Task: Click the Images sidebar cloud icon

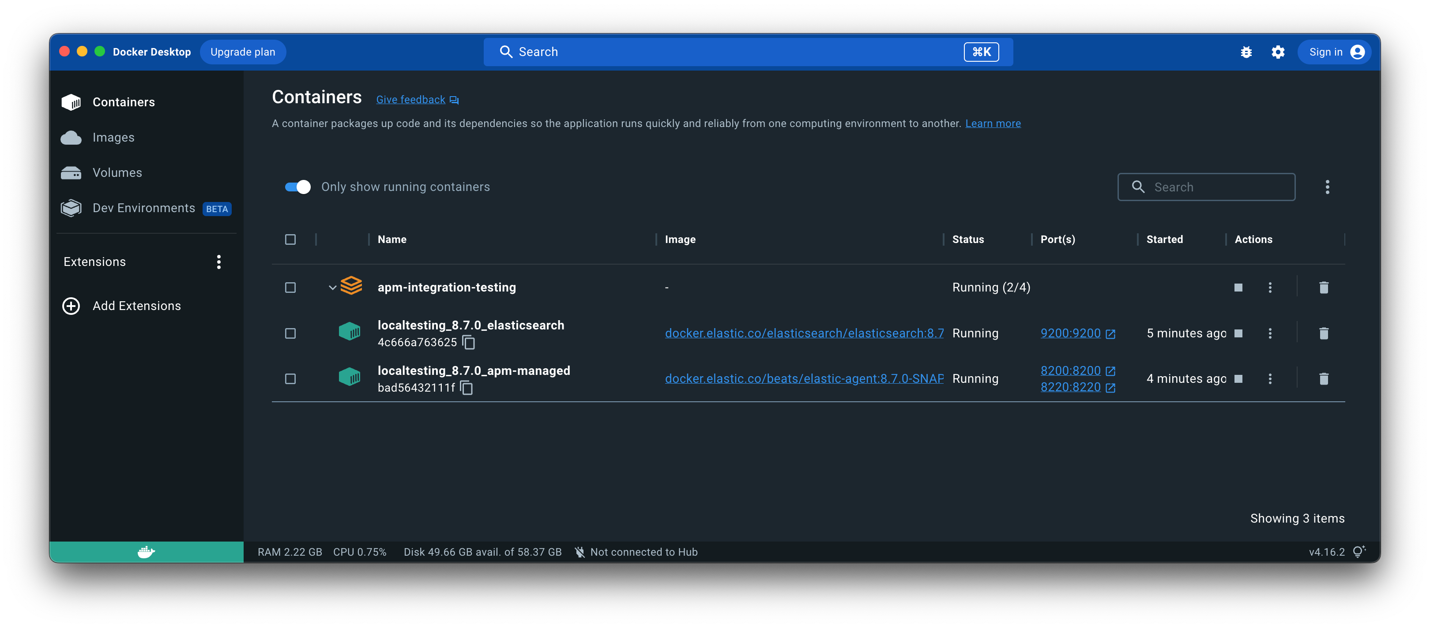Action: click(71, 137)
